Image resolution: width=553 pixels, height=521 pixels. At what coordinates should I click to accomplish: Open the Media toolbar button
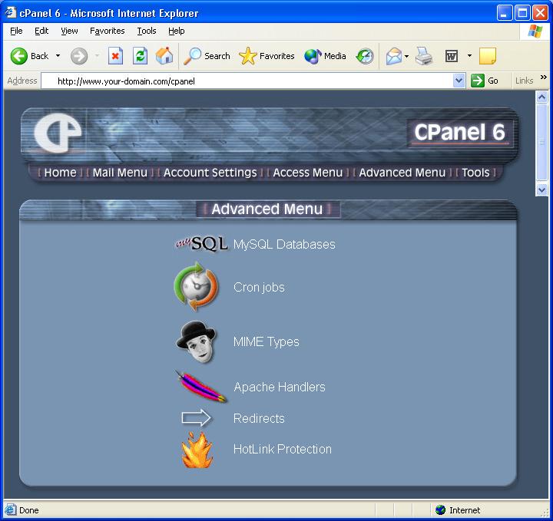click(325, 56)
